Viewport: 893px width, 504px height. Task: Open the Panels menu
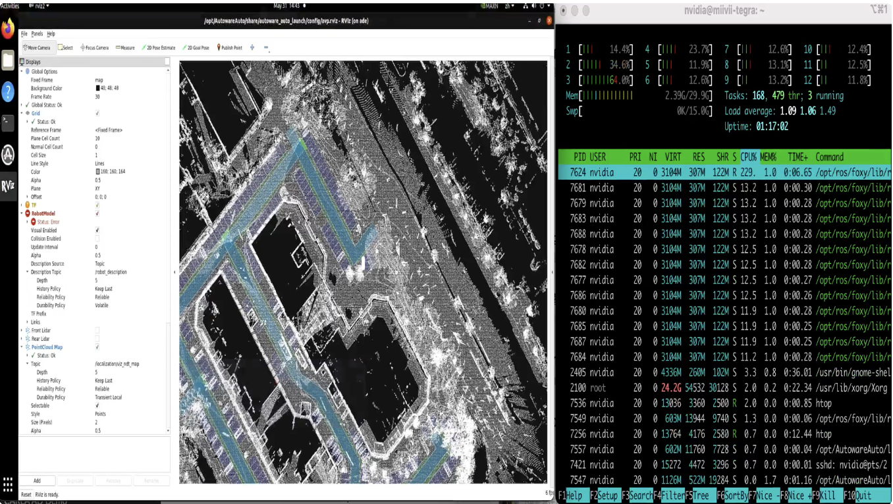[37, 34]
